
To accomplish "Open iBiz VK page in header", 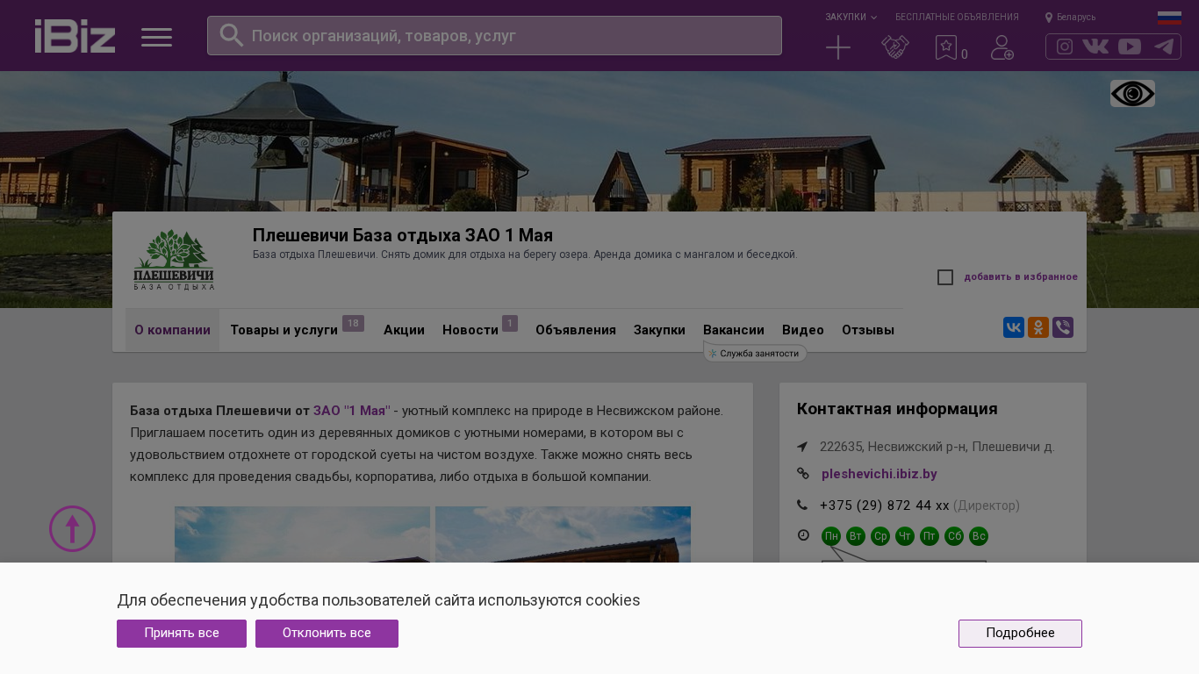I will (x=1095, y=47).
